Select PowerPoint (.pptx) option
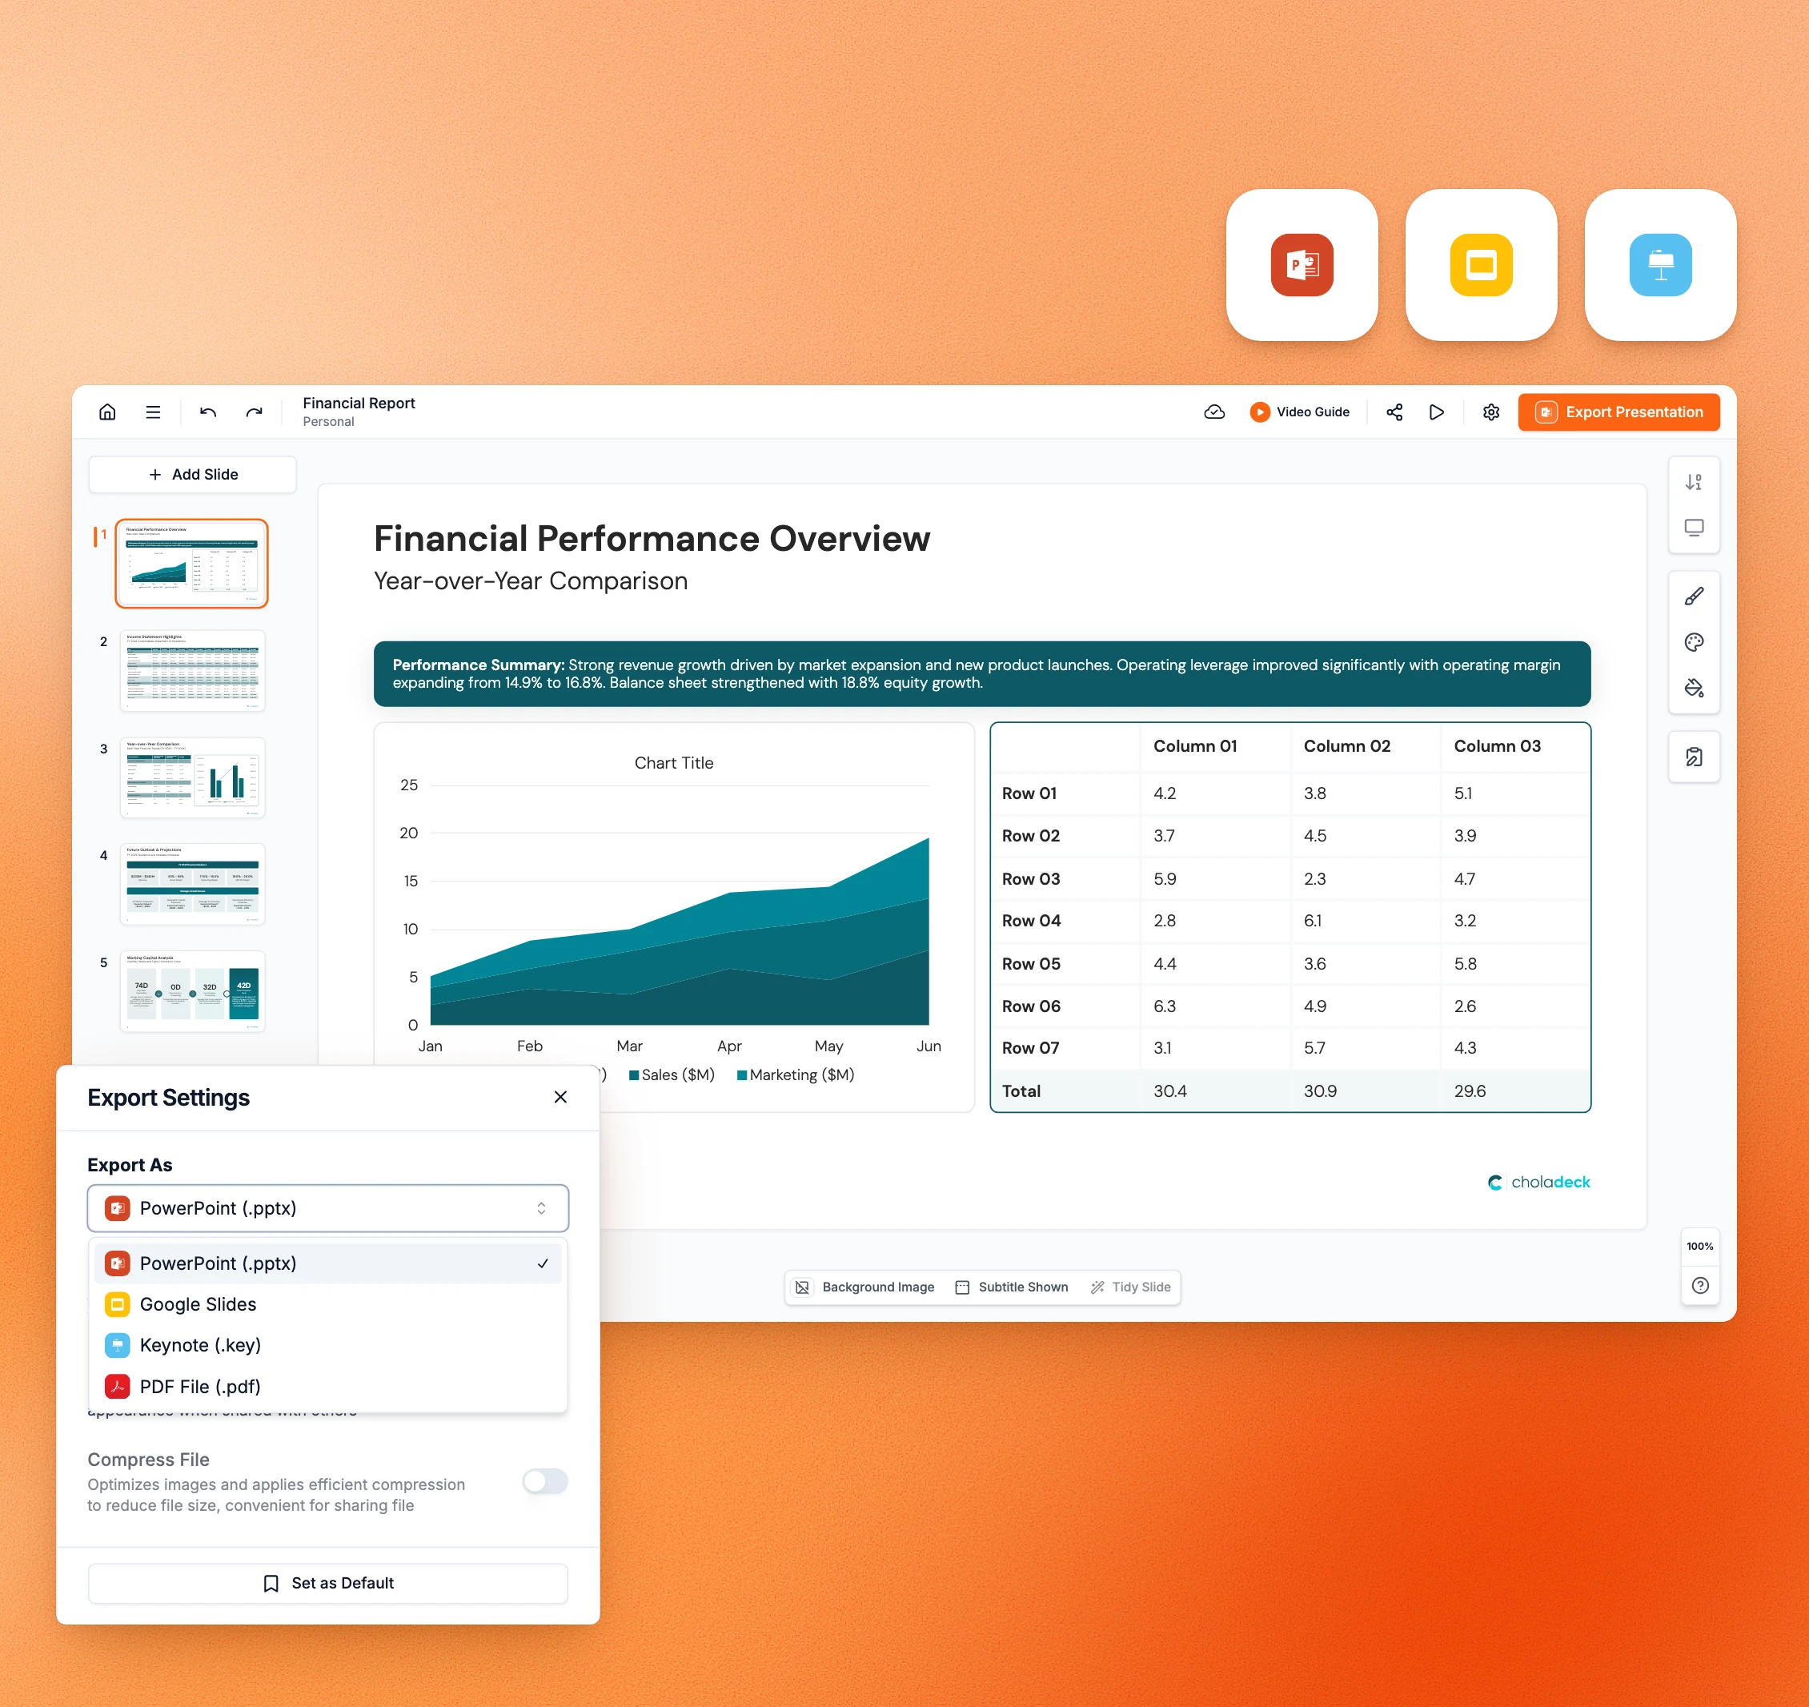 [x=327, y=1263]
